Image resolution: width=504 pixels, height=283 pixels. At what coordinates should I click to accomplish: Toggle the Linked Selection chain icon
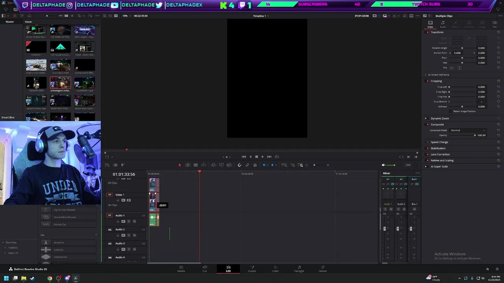[x=247, y=165]
